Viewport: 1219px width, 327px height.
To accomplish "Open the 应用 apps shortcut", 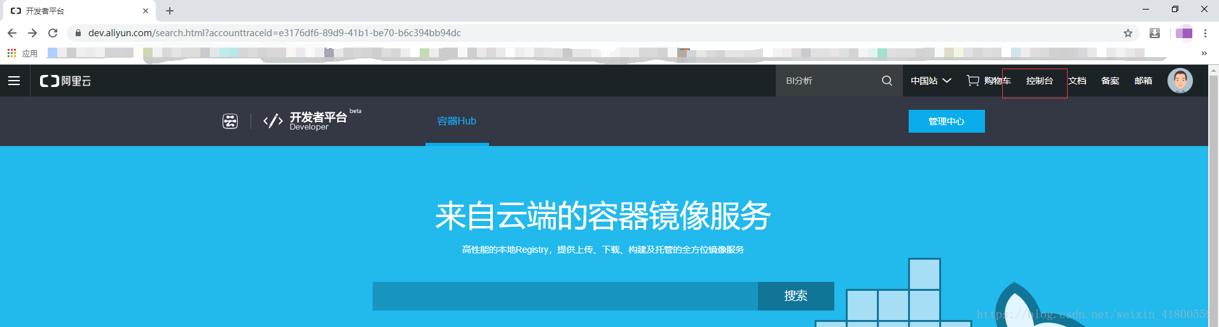I will coord(22,53).
